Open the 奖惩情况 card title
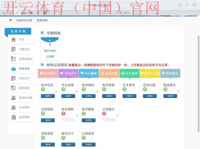 (x=47, y=134)
